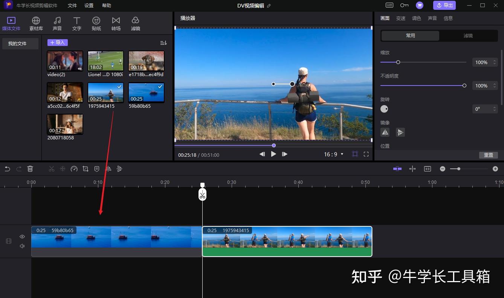Open the 转场 transitions panel
The width and height of the screenshot is (504, 298).
[x=116, y=23]
